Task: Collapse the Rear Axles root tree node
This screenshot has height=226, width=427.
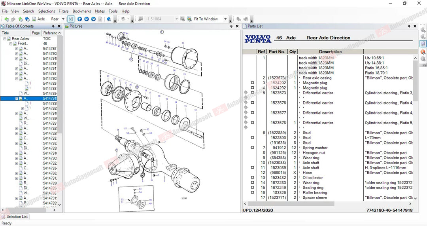Action: point(5,39)
